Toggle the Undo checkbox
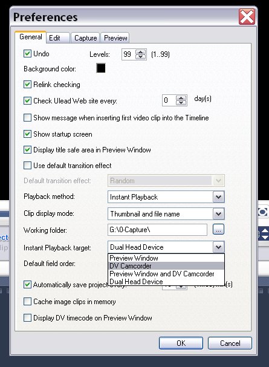The image size is (269, 367). [27, 54]
